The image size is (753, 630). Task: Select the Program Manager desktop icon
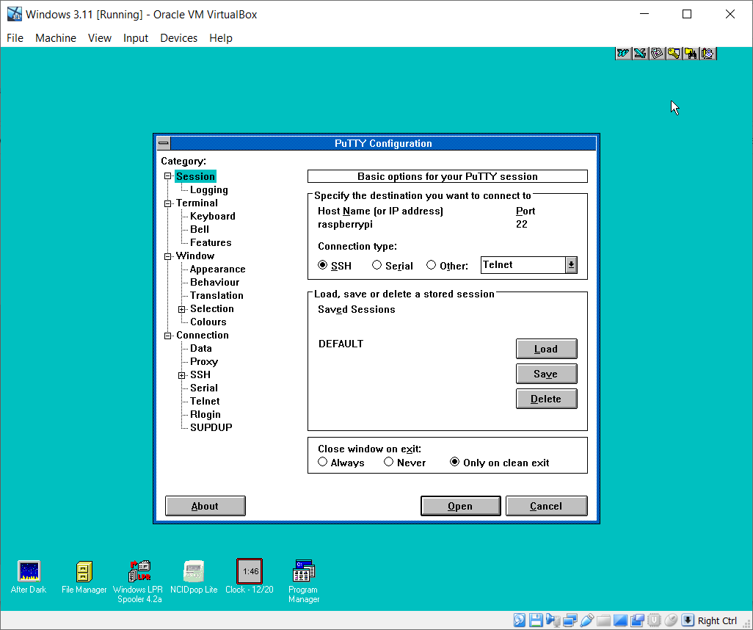click(x=304, y=582)
